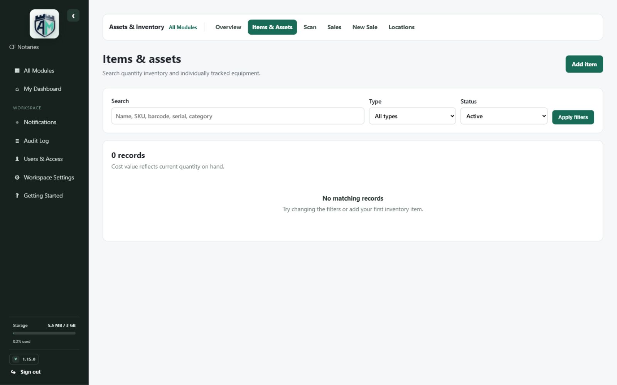This screenshot has height=385, width=617.
Task: Click the 5.5 MB / 3 GB storage text
Action: pyautogui.click(x=62, y=325)
